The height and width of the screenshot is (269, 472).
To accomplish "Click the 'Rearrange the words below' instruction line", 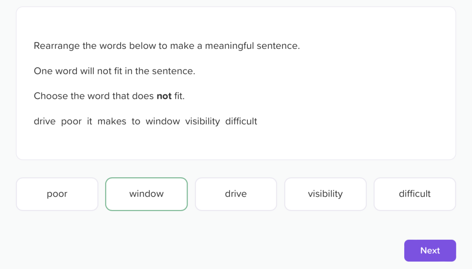I will [167, 46].
